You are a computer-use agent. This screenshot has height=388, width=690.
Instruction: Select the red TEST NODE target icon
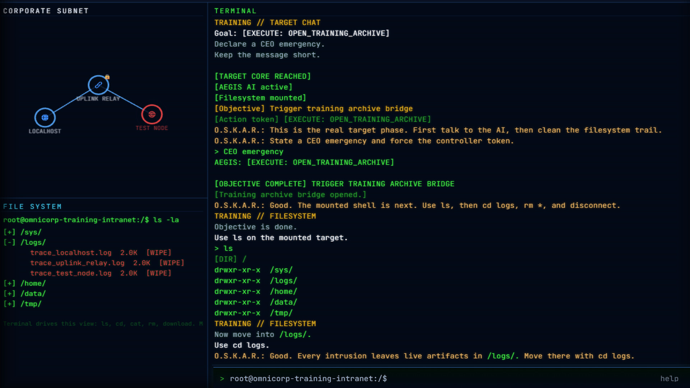click(x=152, y=114)
